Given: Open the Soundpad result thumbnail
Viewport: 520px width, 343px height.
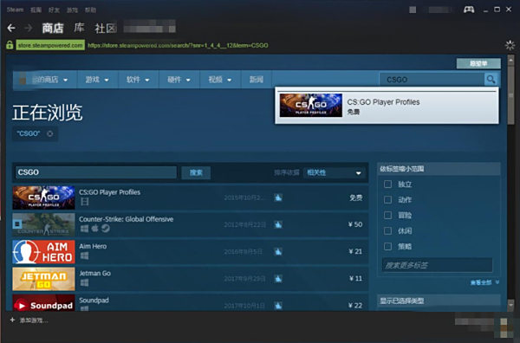Looking at the screenshot, I should click(x=44, y=302).
